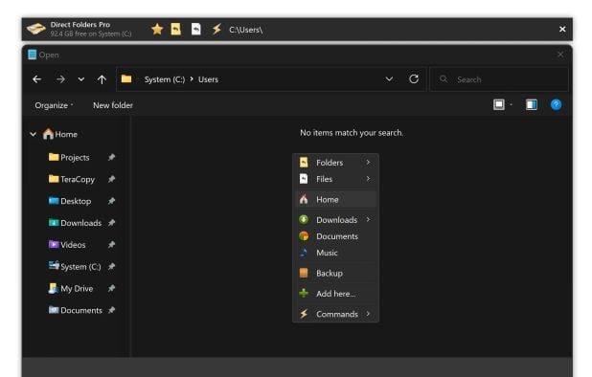592x377 pixels.
Task: Toggle the preview pane
Action: point(532,104)
